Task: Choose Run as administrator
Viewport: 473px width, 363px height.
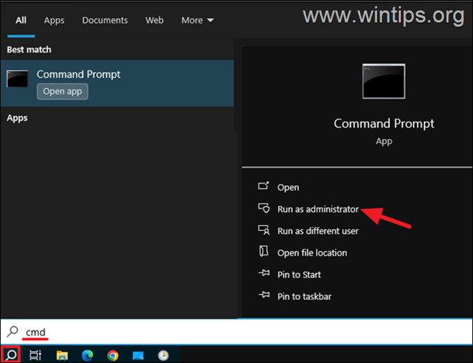Action: tap(318, 209)
